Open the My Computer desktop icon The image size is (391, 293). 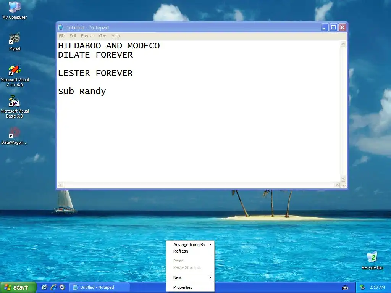tap(15, 10)
